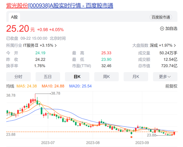Select the A股 tab

coord(14,17)
